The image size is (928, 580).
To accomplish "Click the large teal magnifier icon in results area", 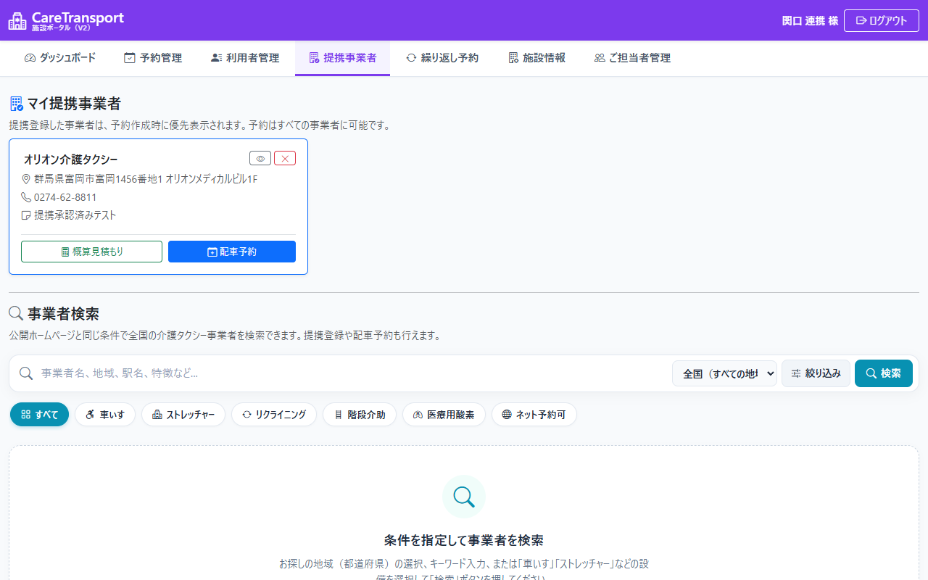I will pyautogui.click(x=464, y=497).
